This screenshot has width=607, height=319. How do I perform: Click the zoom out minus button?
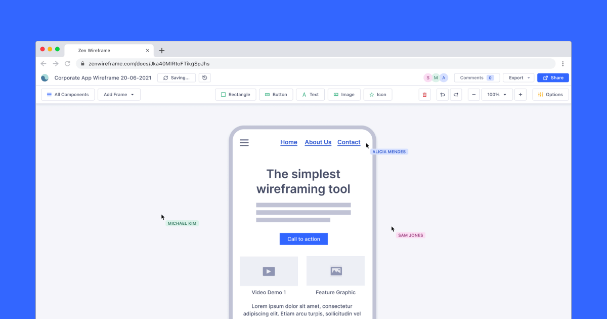[x=474, y=95]
